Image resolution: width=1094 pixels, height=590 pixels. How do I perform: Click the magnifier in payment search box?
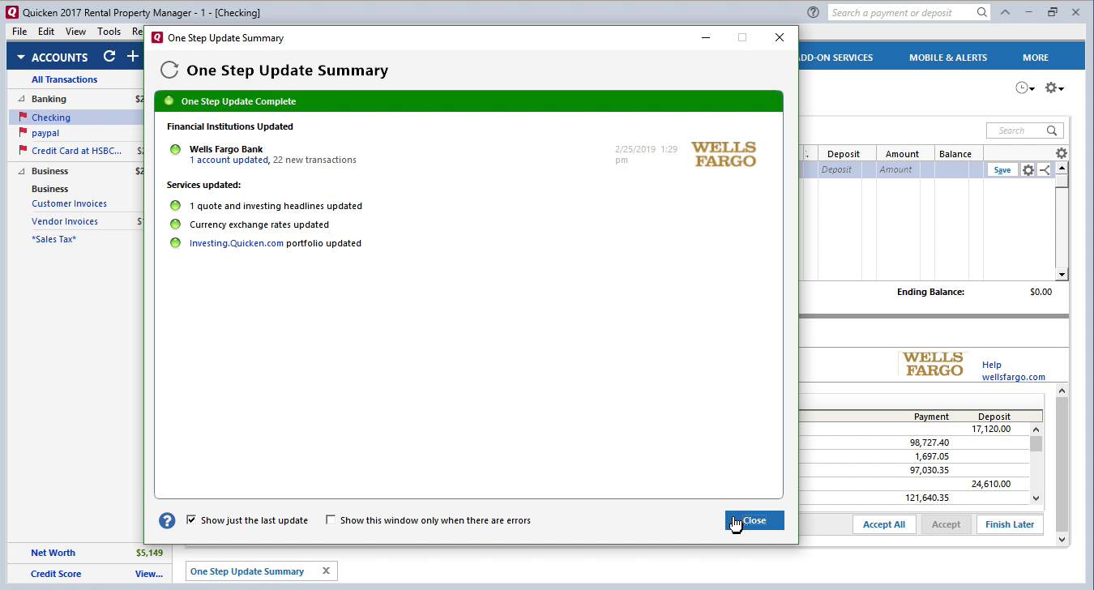click(981, 12)
